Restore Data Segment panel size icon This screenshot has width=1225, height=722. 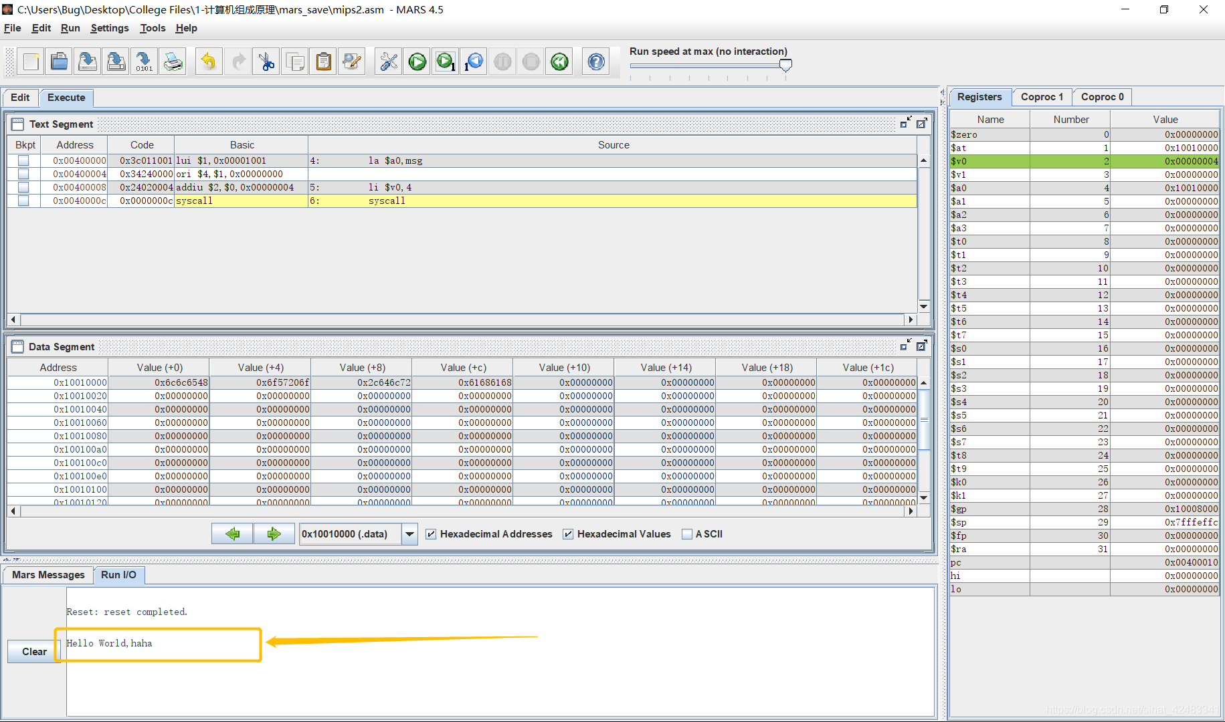[906, 346]
